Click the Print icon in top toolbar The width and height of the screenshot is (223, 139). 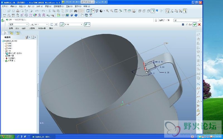[x=18, y=11]
